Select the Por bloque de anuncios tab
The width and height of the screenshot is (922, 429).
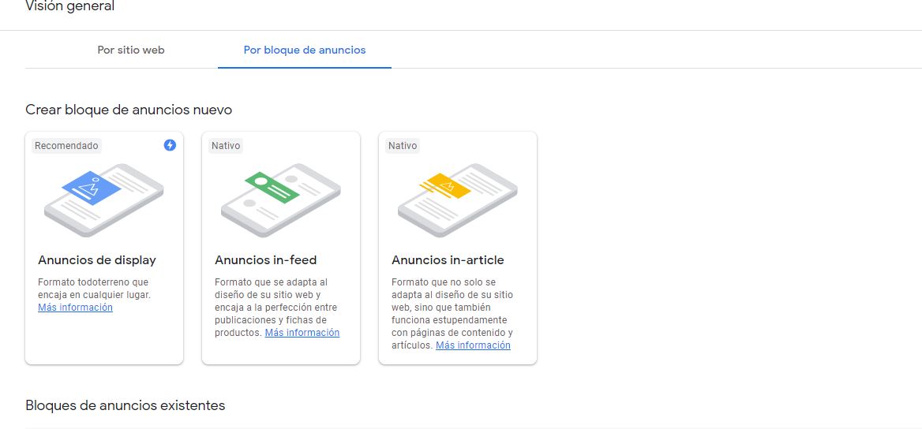[x=305, y=50]
